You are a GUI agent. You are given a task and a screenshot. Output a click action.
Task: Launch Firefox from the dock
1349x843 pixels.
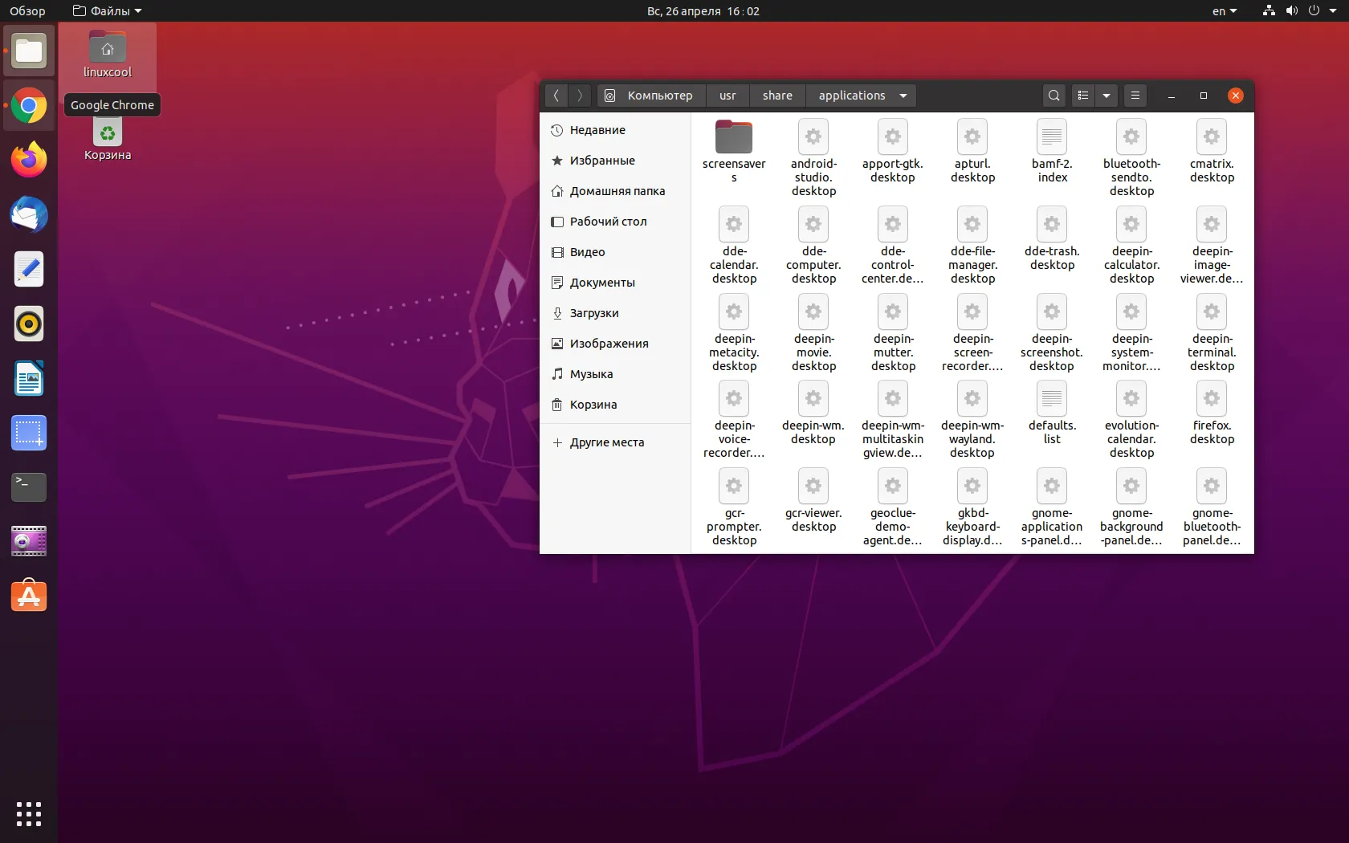(x=29, y=160)
